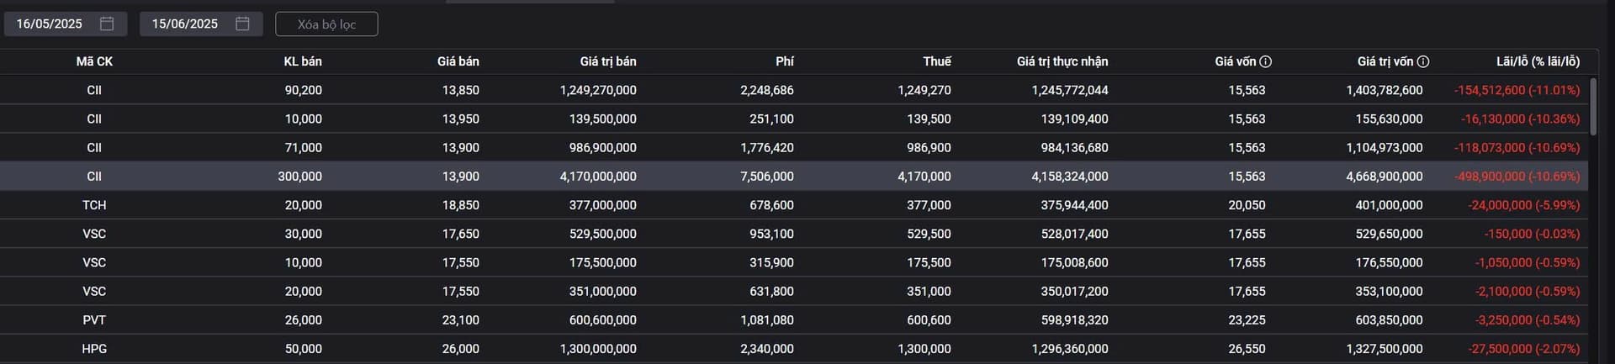1615x364 pixels.
Task: Select the HPG row stock code
Action: pos(94,349)
